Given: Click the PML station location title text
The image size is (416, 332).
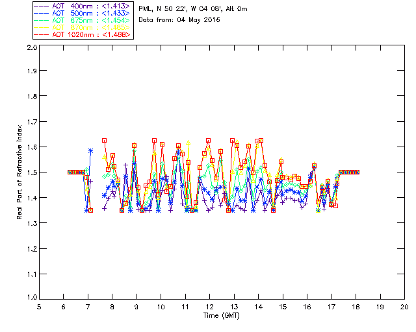Looking at the screenshot, I should coord(193,8).
